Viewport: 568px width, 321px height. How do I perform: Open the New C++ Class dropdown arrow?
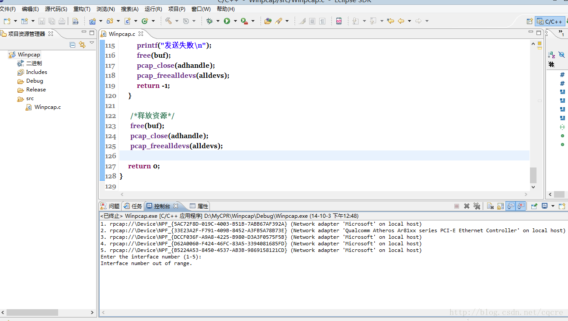point(153,21)
